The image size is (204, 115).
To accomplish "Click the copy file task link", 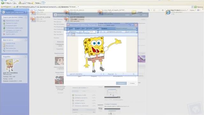I will (11, 26).
